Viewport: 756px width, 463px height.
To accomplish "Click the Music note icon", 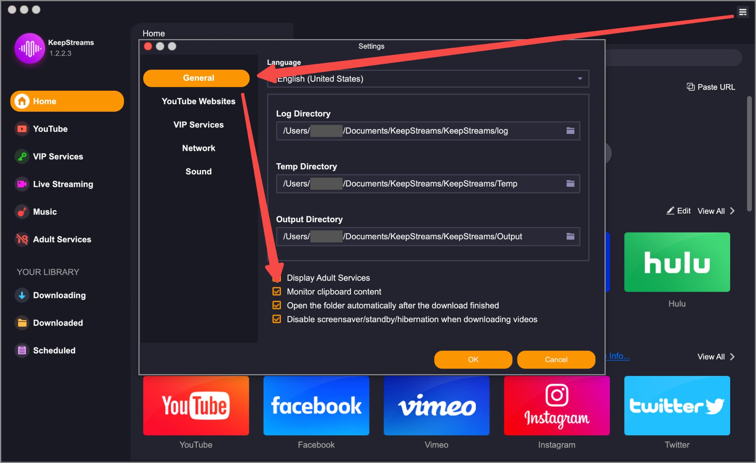I will (x=22, y=212).
